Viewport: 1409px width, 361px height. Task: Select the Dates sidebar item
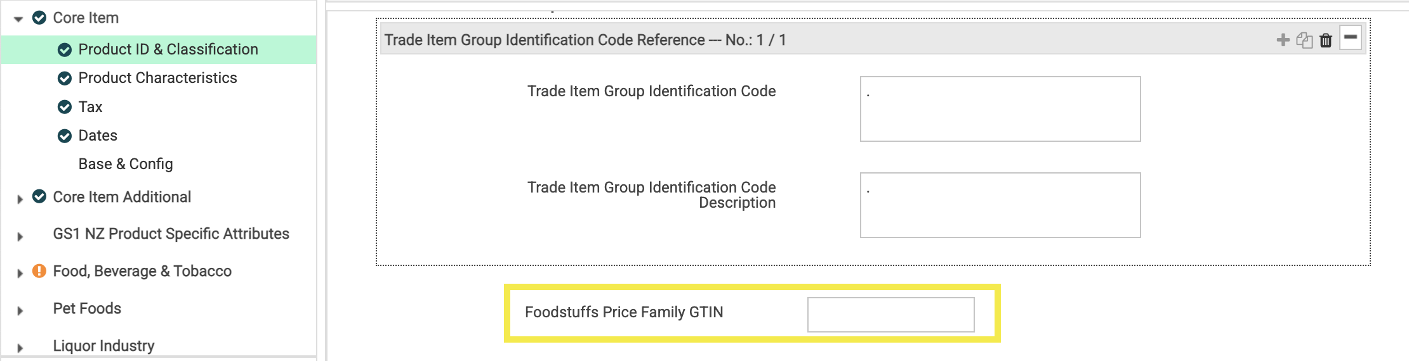pyautogui.click(x=98, y=136)
